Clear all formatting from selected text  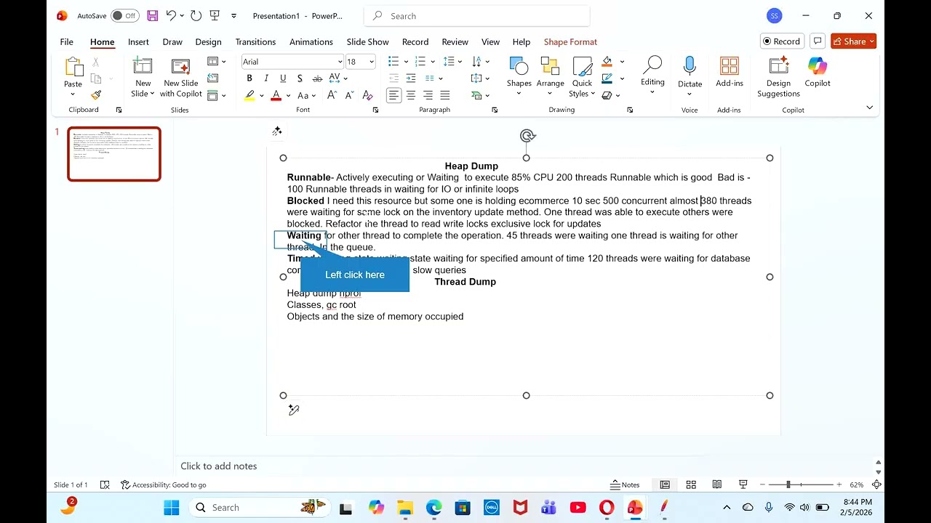click(x=367, y=95)
